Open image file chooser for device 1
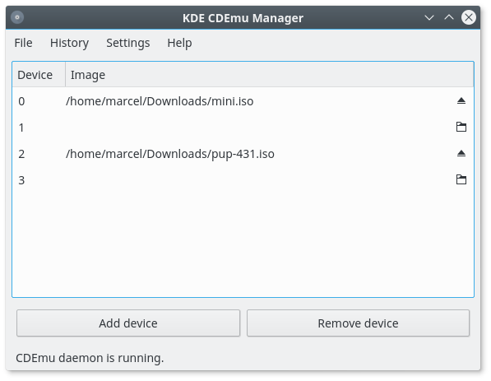 pyautogui.click(x=461, y=127)
